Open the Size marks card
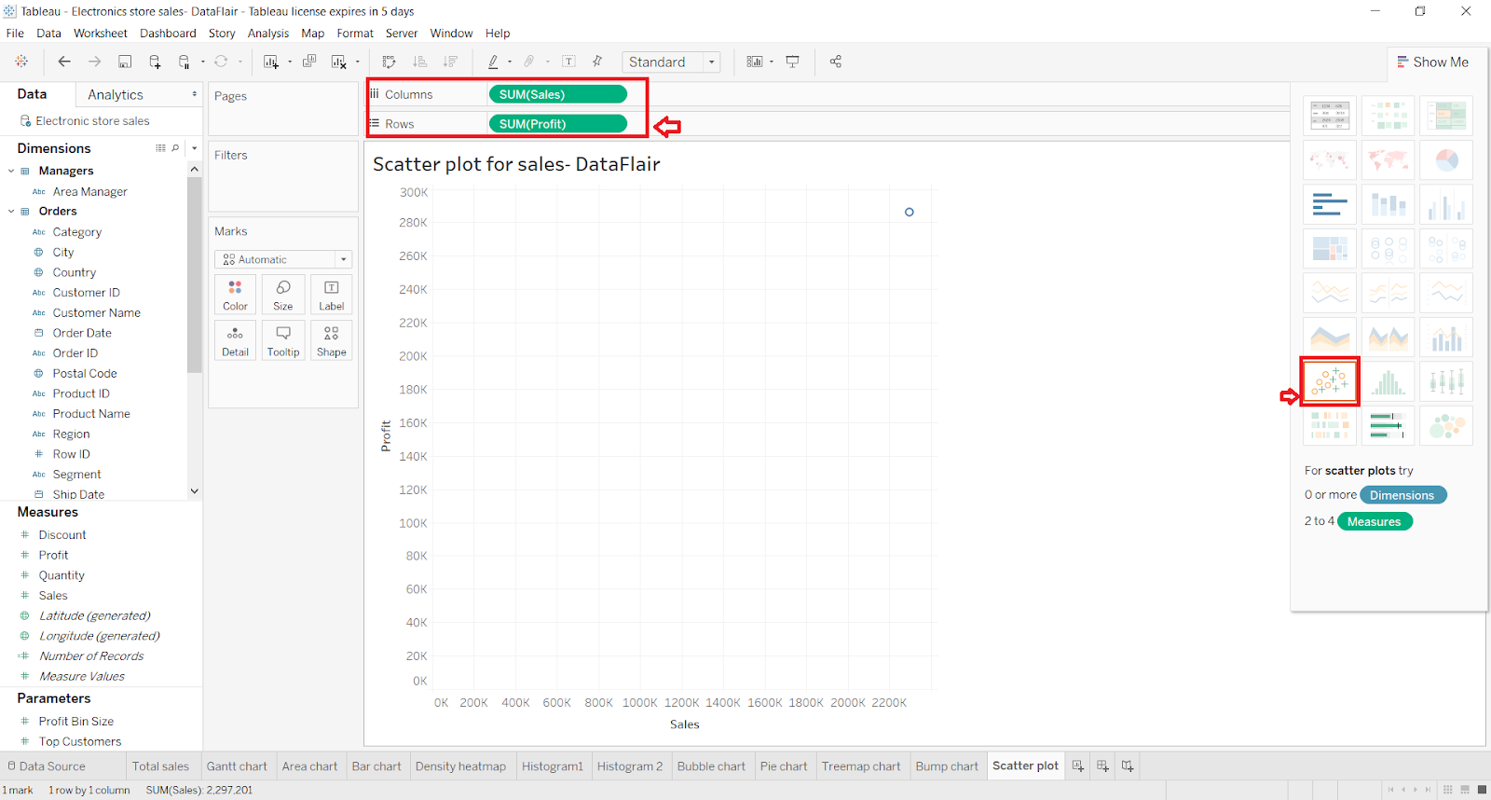The image size is (1491, 800). 283,295
